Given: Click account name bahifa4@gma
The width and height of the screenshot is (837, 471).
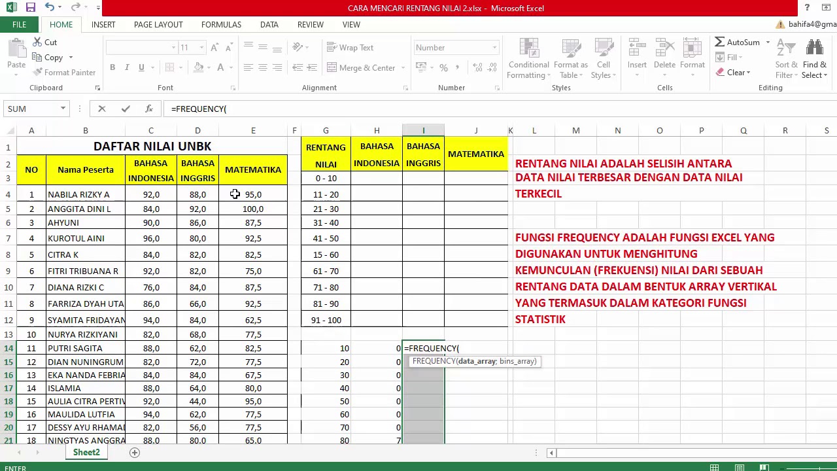Looking at the screenshot, I should [x=811, y=25].
